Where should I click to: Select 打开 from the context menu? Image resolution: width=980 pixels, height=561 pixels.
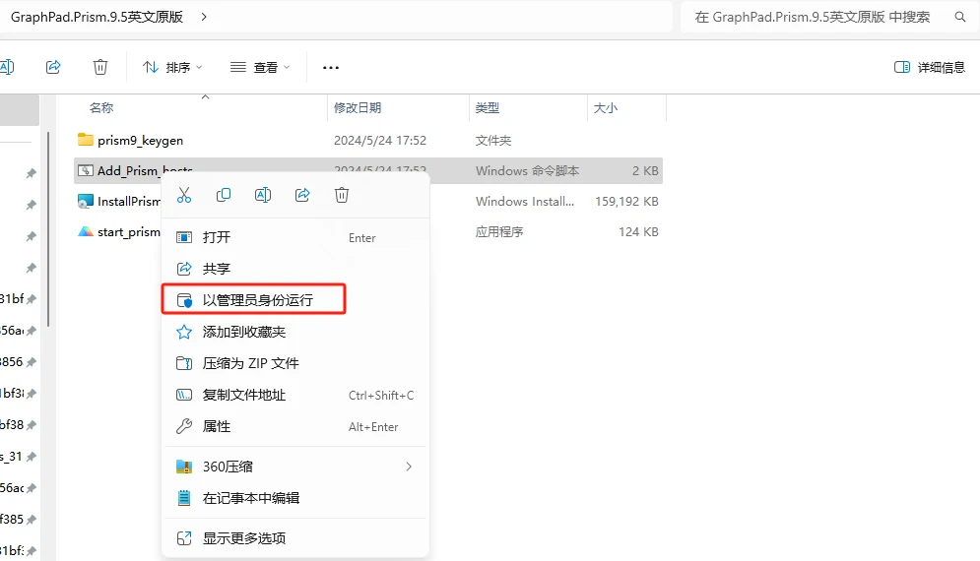pos(295,237)
